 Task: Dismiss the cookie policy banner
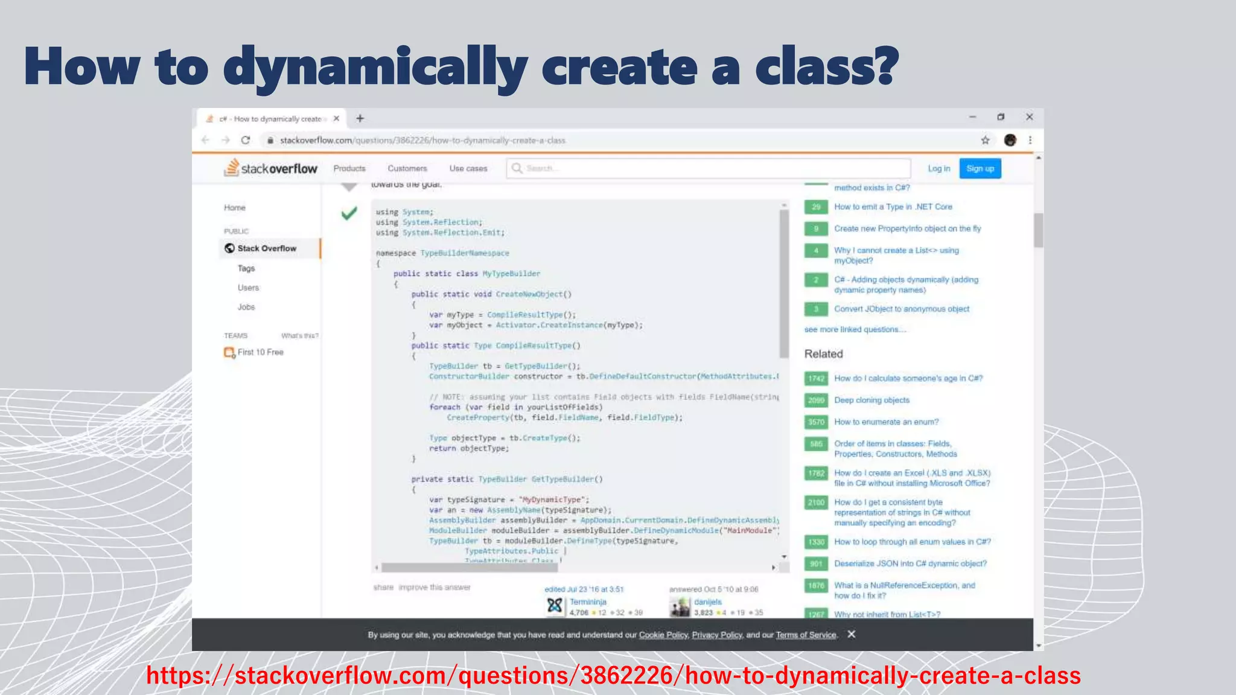851,634
